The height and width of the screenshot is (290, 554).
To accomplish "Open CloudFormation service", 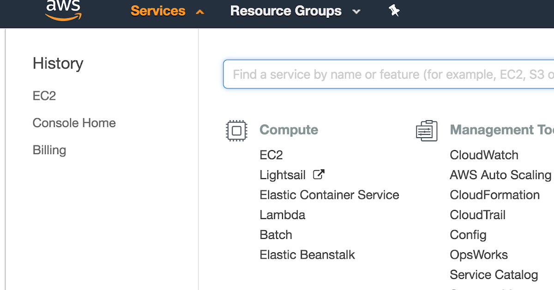I will (x=495, y=195).
